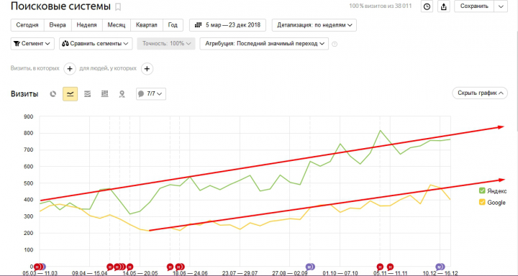Viewport: 518px width, 276px height.
Task: Click the 100 % визитов из 38 011 text
Action: (381, 6)
